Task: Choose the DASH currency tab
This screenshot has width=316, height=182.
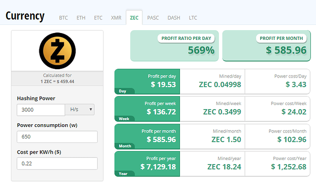Action: click(174, 18)
